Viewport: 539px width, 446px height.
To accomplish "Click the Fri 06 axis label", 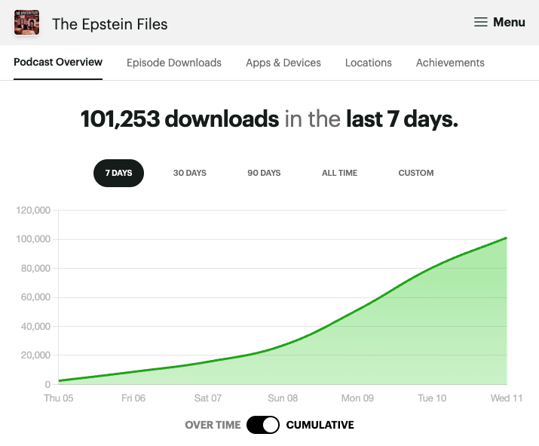I will coord(133,398).
